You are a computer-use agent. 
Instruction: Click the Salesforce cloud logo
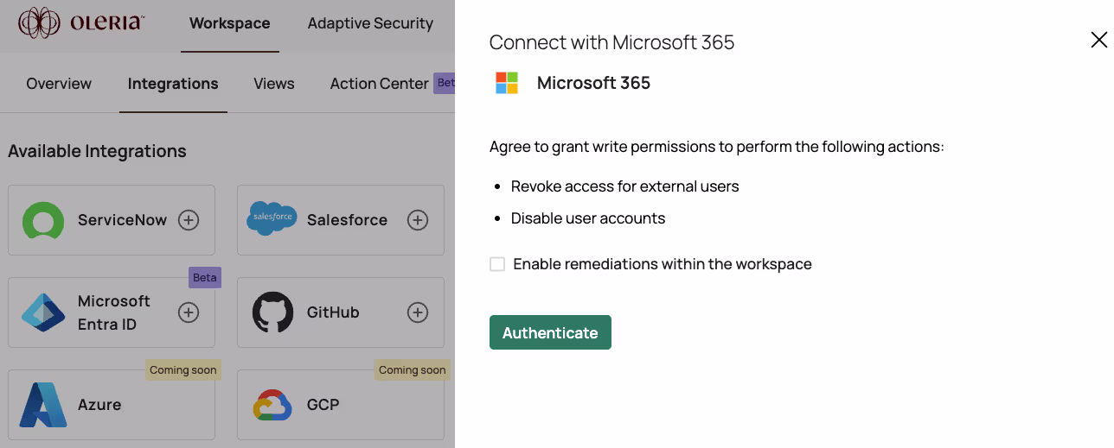[x=272, y=219]
